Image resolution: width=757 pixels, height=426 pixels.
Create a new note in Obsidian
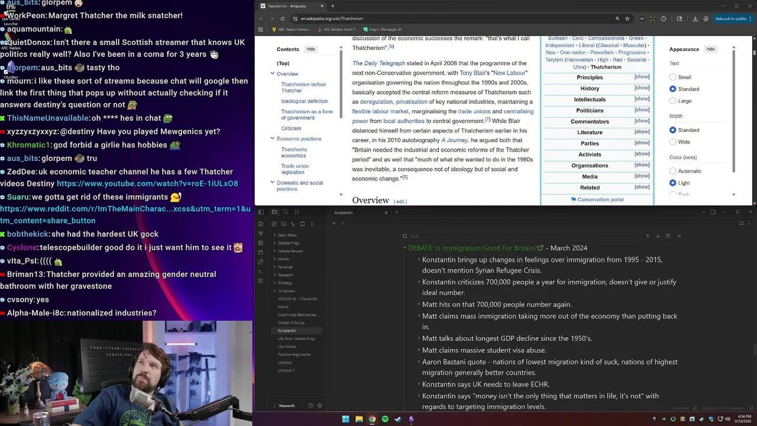(x=274, y=224)
